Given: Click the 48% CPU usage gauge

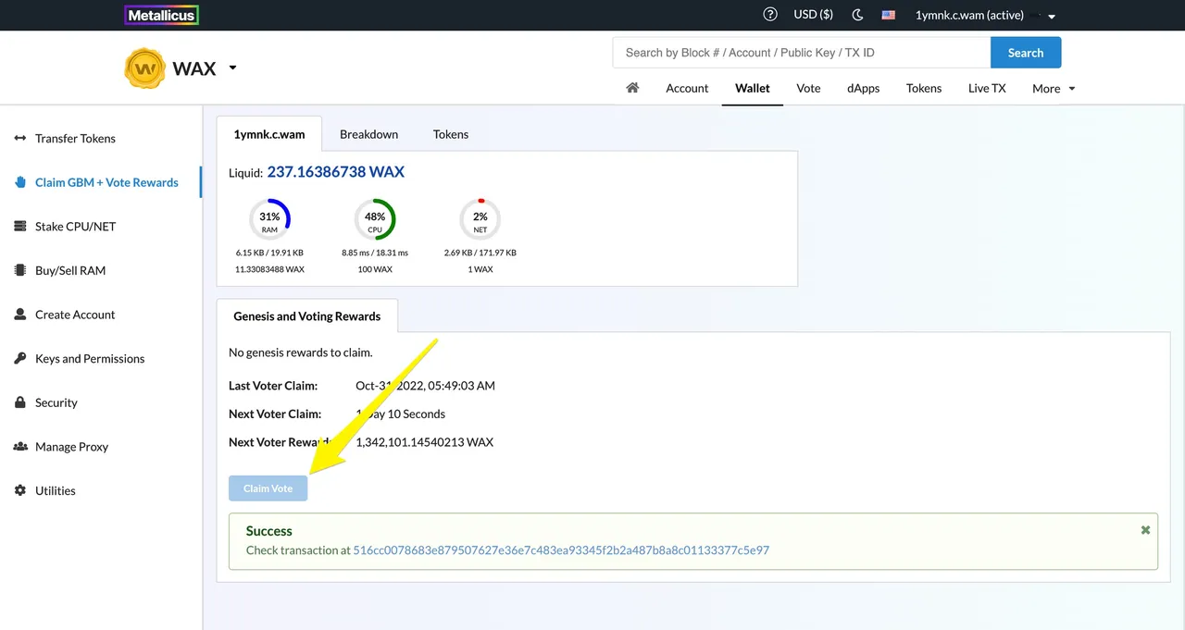Looking at the screenshot, I should pos(375,220).
